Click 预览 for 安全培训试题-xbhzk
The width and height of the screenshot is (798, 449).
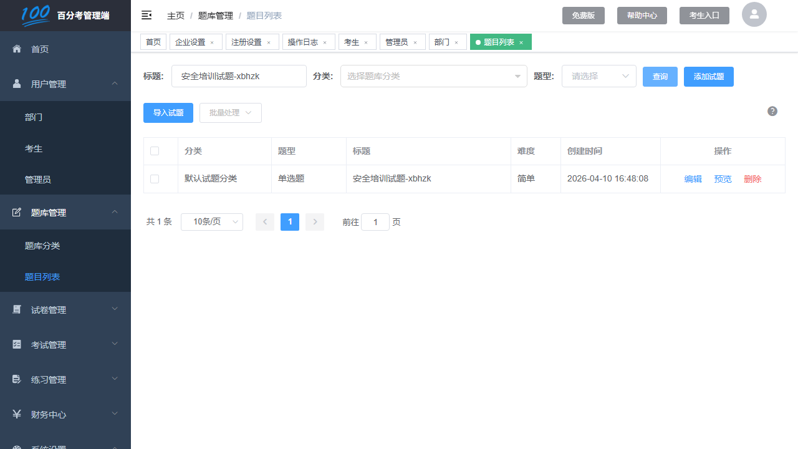[723, 179]
